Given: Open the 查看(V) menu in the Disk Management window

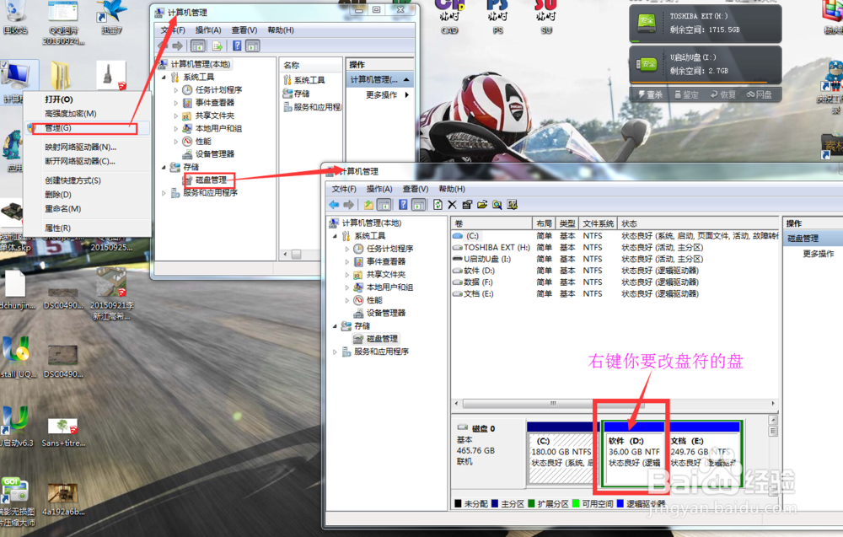Looking at the screenshot, I should point(416,189).
